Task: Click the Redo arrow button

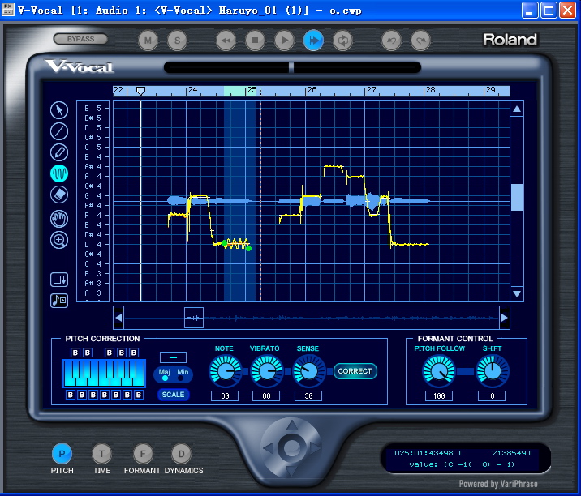Action: pos(420,41)
